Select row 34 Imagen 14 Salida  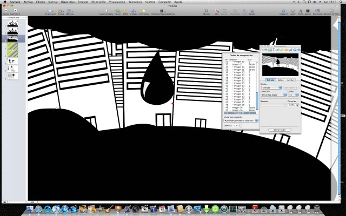point(240,67)
